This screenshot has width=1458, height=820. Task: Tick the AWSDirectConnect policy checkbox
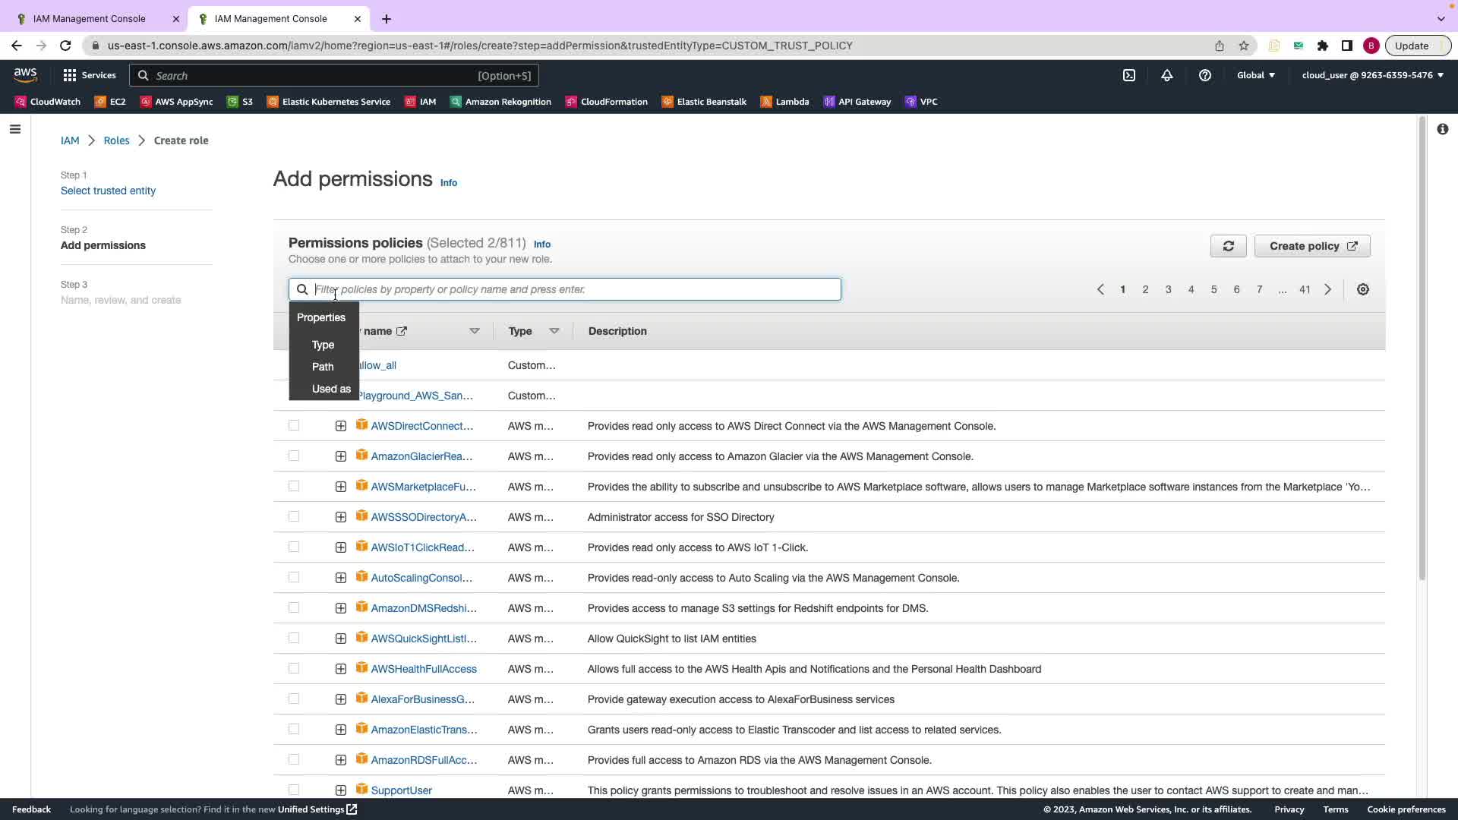coord(294,426)
